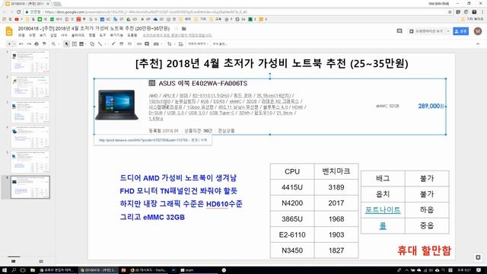Screen dimensions: 487x274
Task: Click the browser reload button
Action: [19, 12]
